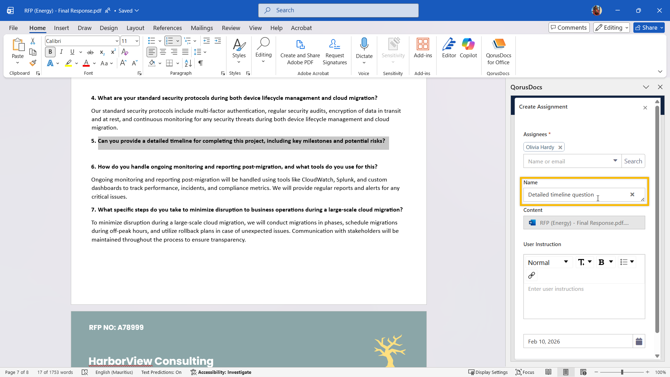Open the Normal paragraph style dropdown
The image size is (670, 377).
pyautogui.click(x=548, y=262)
